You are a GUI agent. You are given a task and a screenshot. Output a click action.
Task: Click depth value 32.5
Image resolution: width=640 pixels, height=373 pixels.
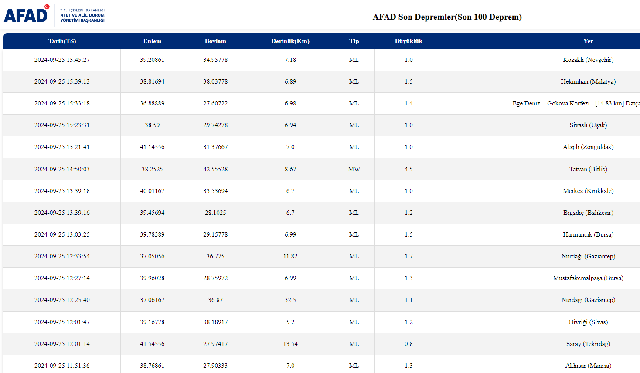(290, 300)
